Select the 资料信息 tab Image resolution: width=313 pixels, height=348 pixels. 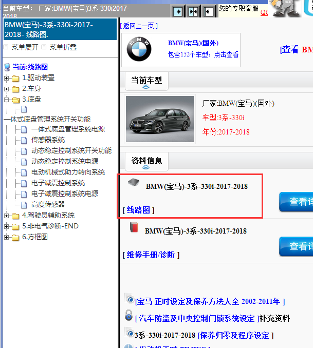click(x=146, y=161)
